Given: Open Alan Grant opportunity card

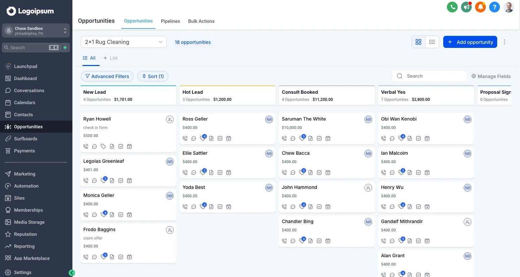Looking at the screenshot, I should (x=426, y=263).
